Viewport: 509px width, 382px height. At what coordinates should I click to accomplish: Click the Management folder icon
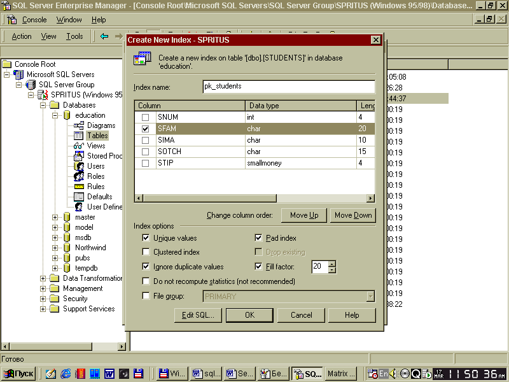55,288
